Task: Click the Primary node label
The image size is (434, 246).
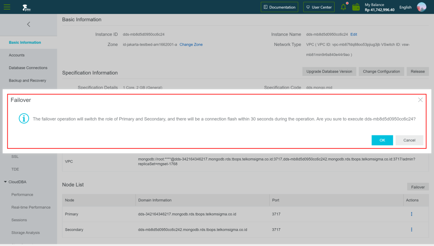Action: point(72,214)
